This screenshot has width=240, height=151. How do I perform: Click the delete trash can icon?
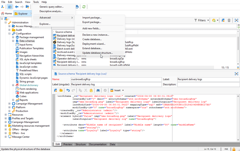click(x=229, y=20)
